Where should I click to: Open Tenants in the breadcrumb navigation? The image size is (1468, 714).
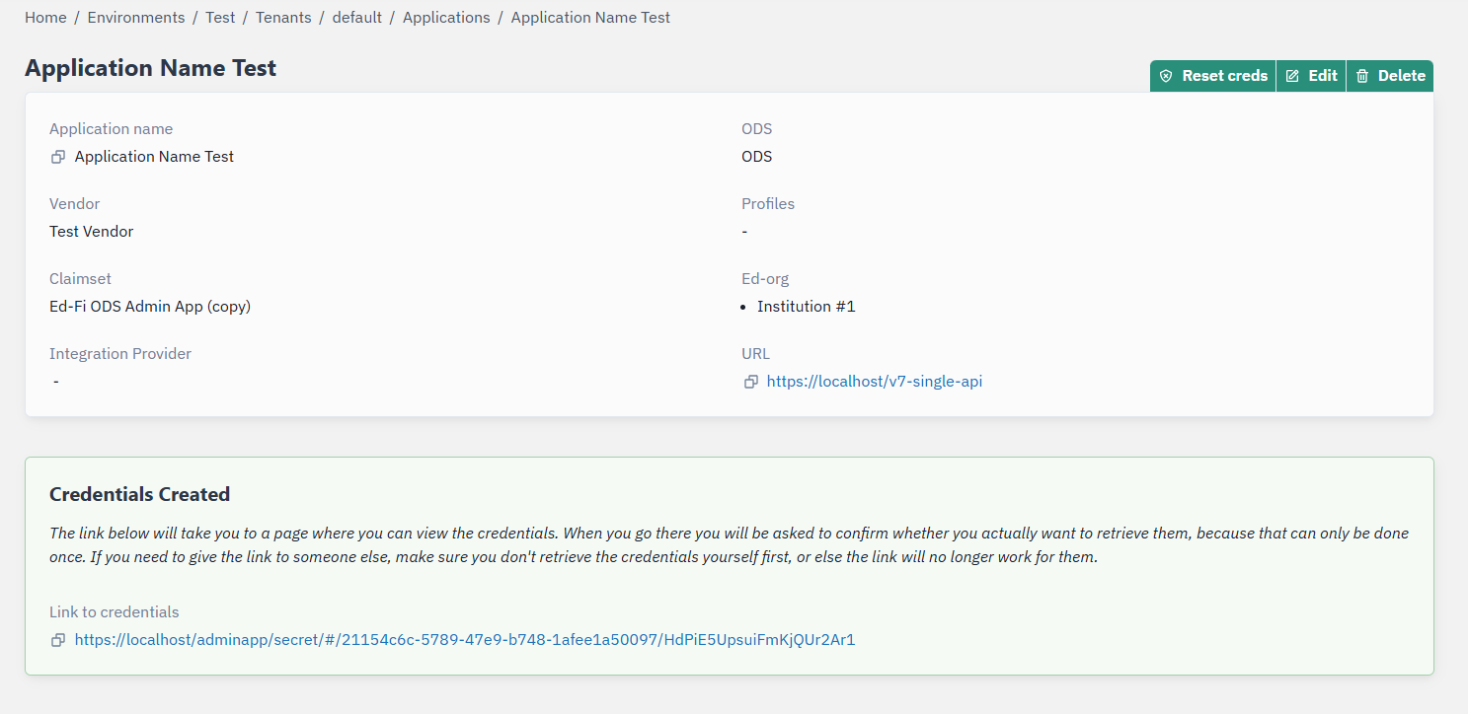coord(283,17)
